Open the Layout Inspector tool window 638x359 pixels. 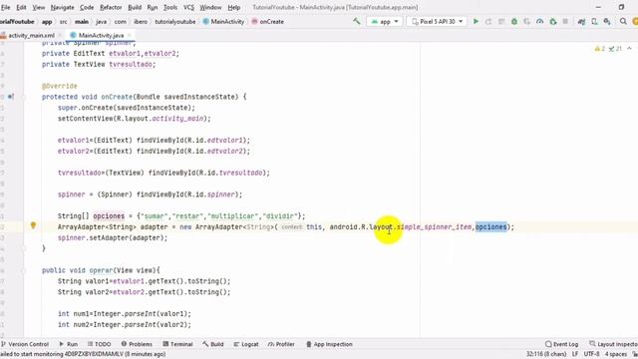pyautogui.click(x=614, y=344)
